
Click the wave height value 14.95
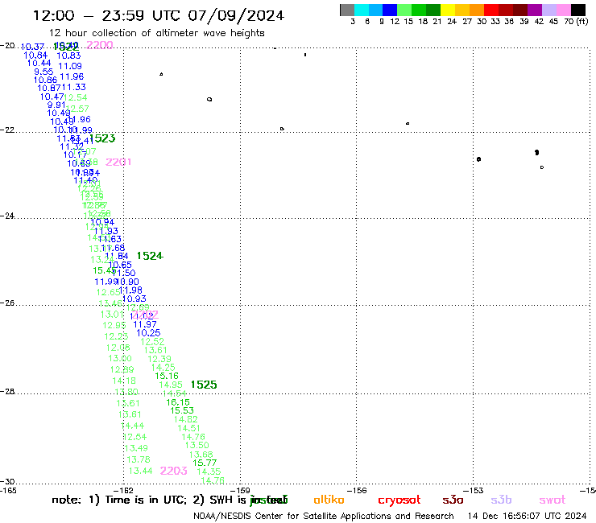171,385
